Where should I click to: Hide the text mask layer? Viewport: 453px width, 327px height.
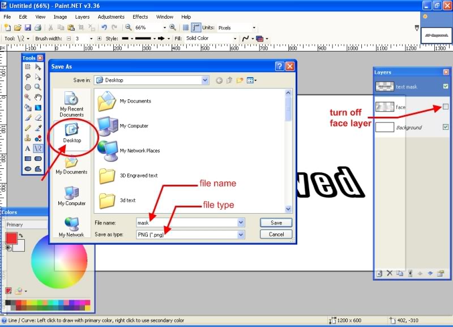point(445,86)
